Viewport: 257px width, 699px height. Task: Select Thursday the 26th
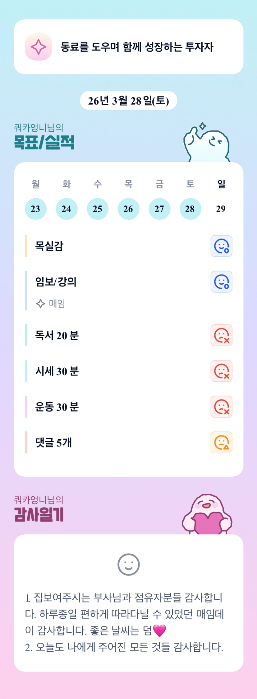128,209
